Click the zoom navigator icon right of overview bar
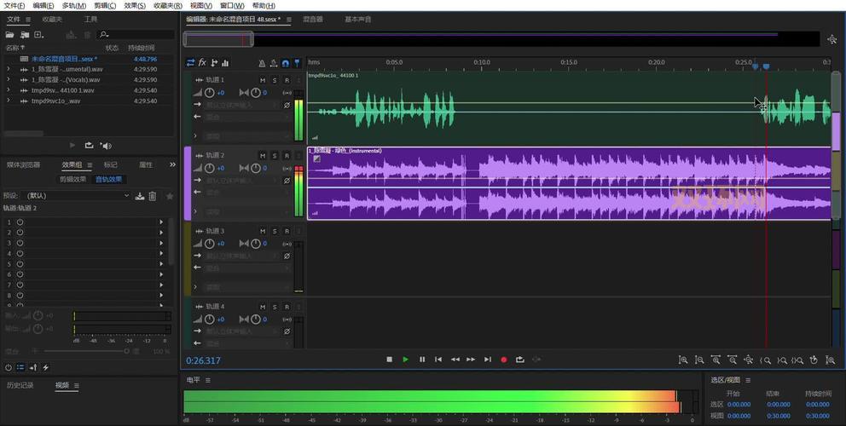The width and height of the screenshot is (846, 426). 832,39
